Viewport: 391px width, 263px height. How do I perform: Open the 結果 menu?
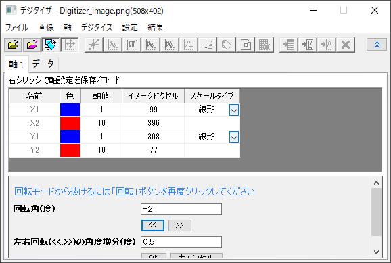pyautogui.click(x=156, y=28)
